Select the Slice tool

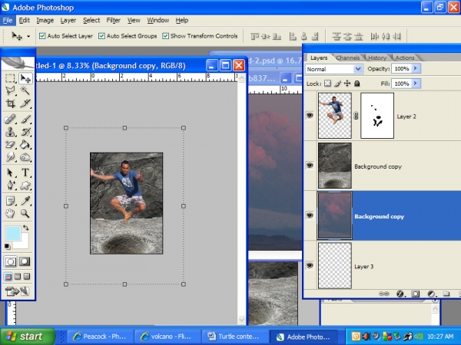tap(25, 103)
